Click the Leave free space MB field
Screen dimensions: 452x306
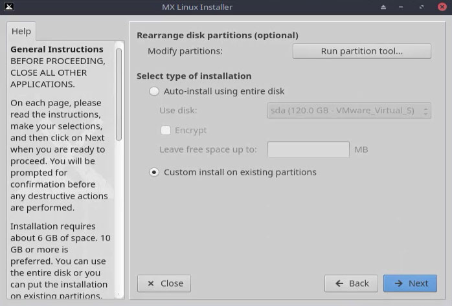[x=308, y=149]
